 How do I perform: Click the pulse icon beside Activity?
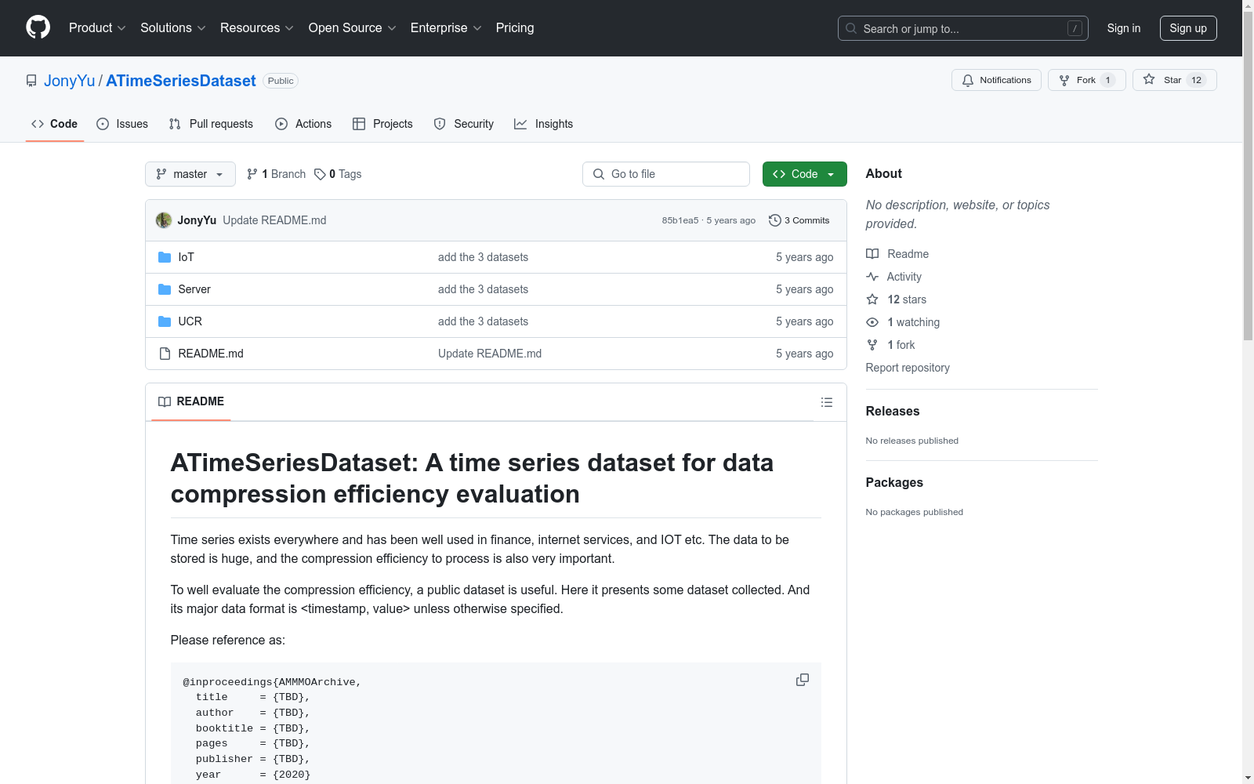click(872, 277)
